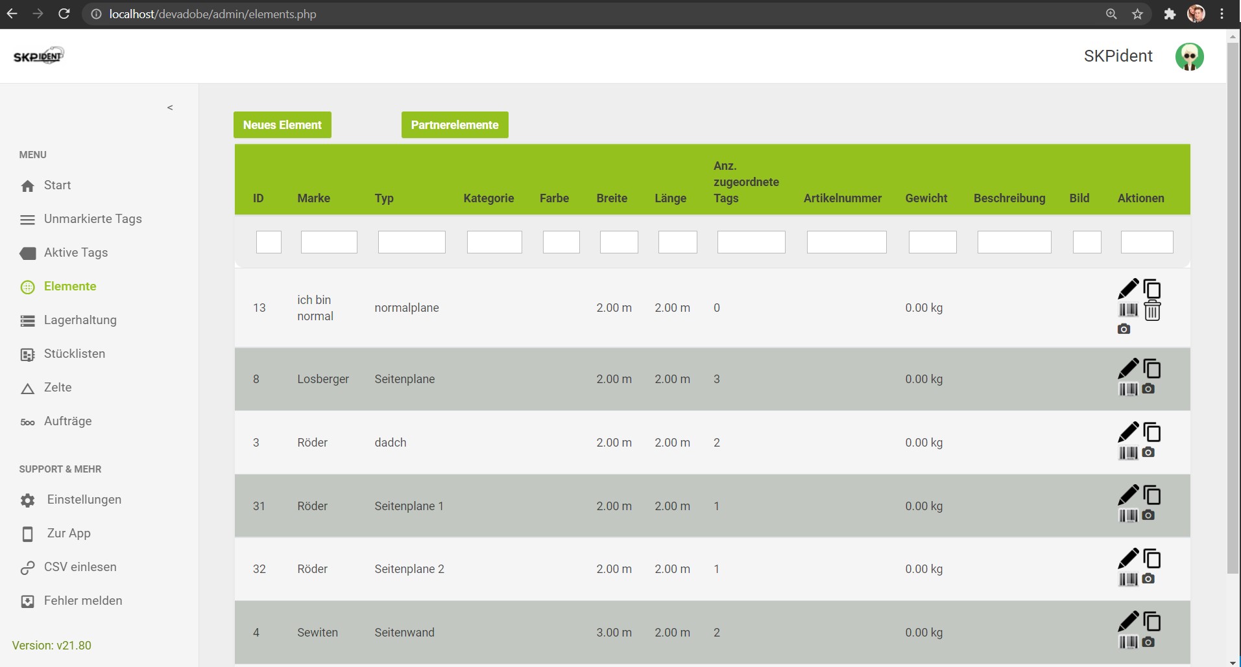The height and width of the screenshot is (667, 1241).
Task: Bookmark this page with the star icon
Action: pyautogui.click(x=1137, y=14)
